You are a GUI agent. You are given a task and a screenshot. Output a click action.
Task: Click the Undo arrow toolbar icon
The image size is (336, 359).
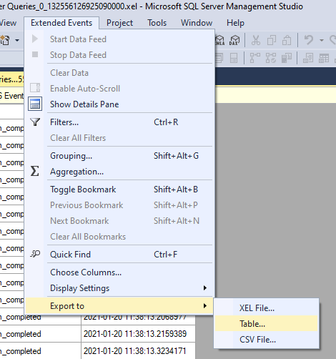[x=309, y=40]
